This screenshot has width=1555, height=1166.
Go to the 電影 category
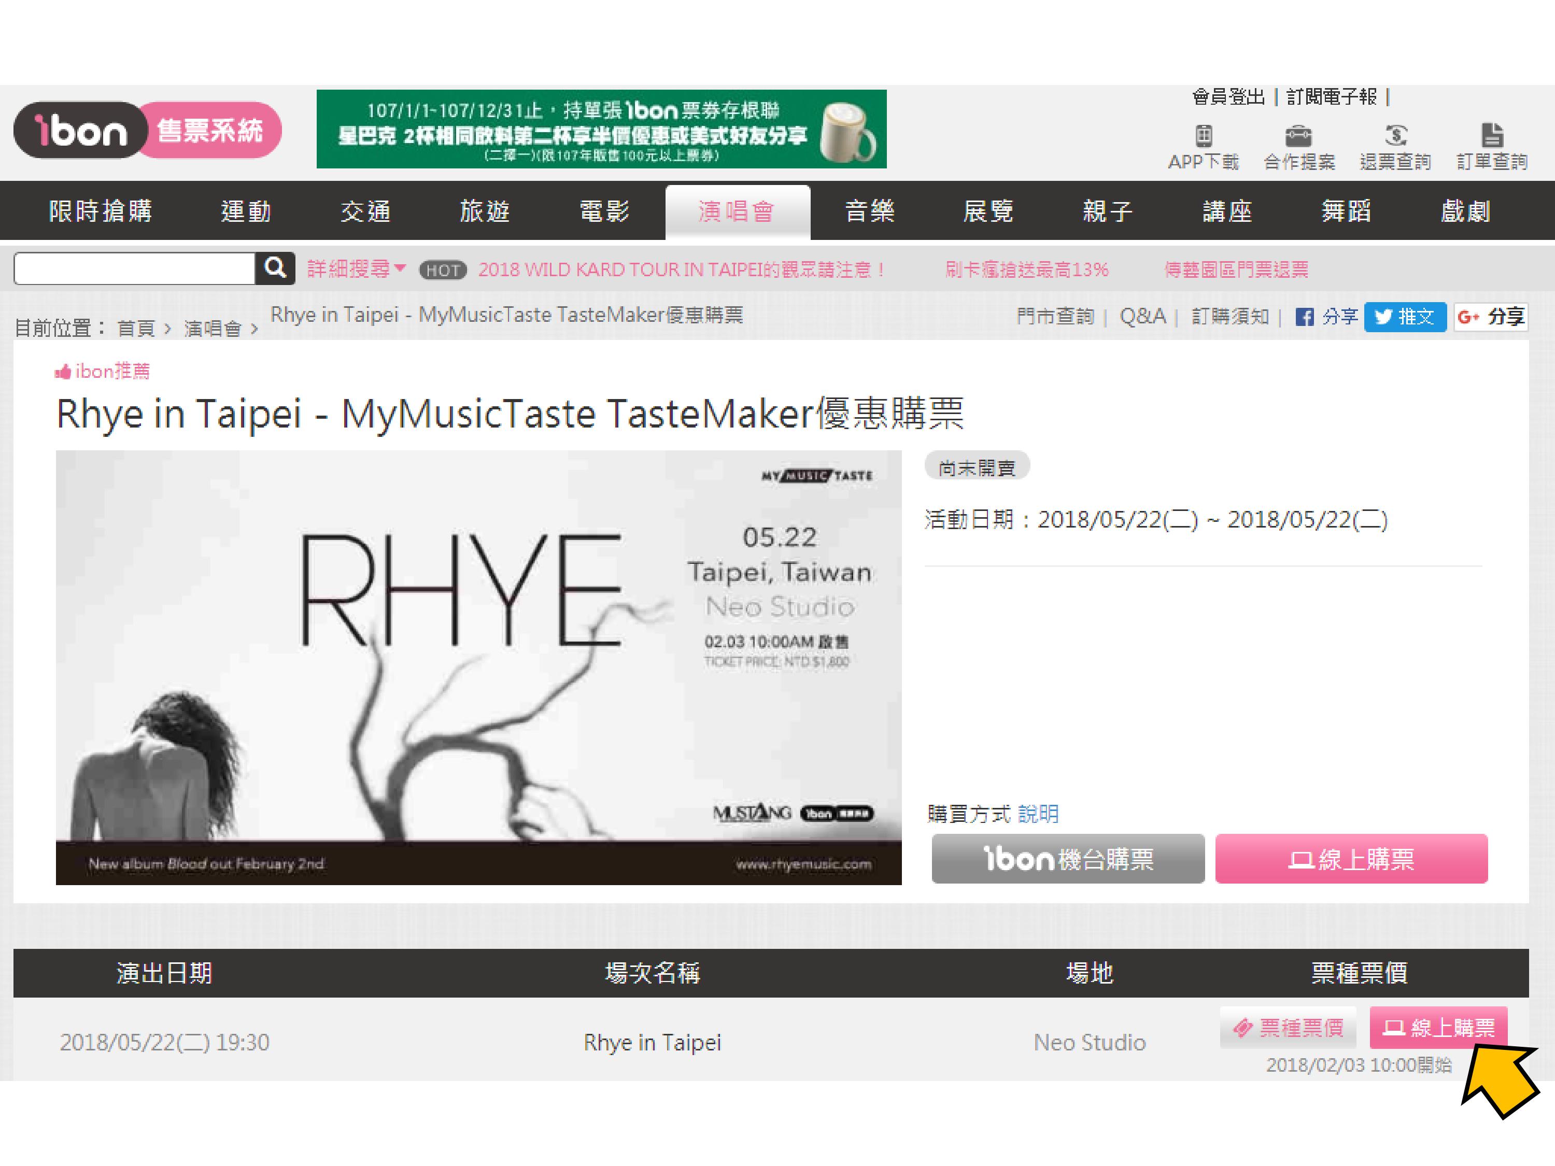pyautogui.click(x=604, y=211)
